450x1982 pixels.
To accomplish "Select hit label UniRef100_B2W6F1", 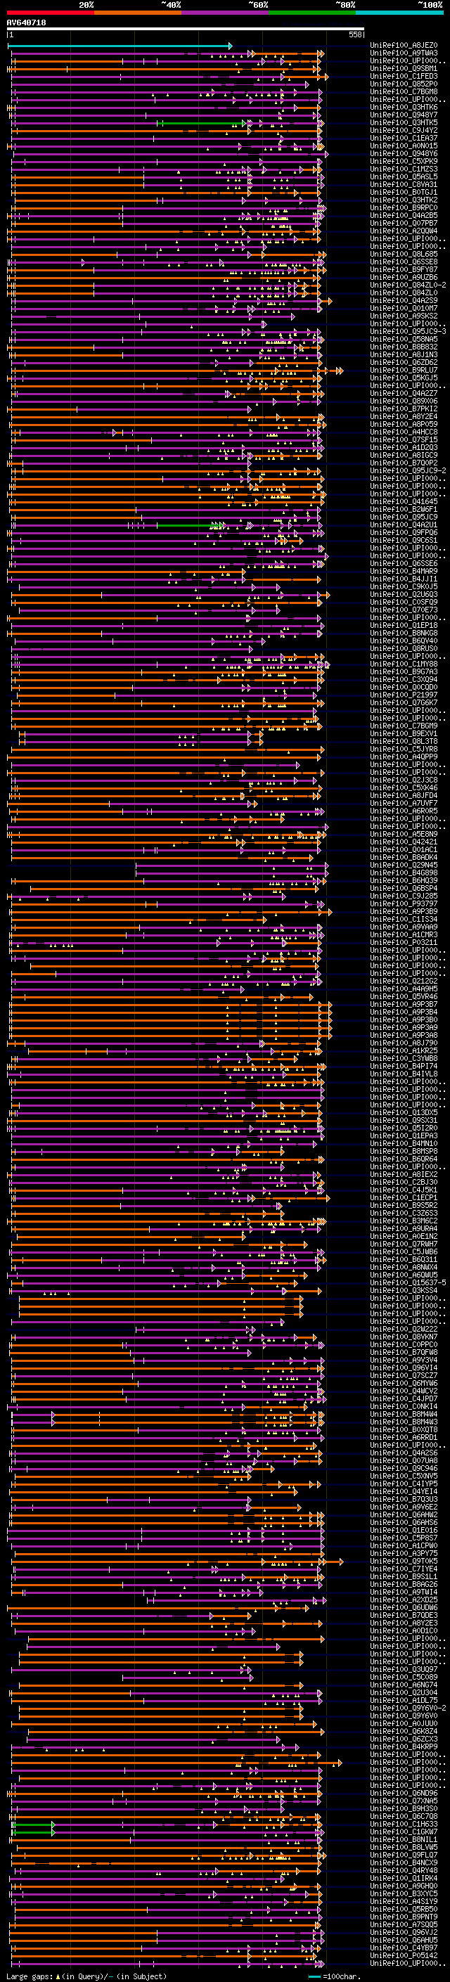I will pyautogui.click(x=404, y=509).
